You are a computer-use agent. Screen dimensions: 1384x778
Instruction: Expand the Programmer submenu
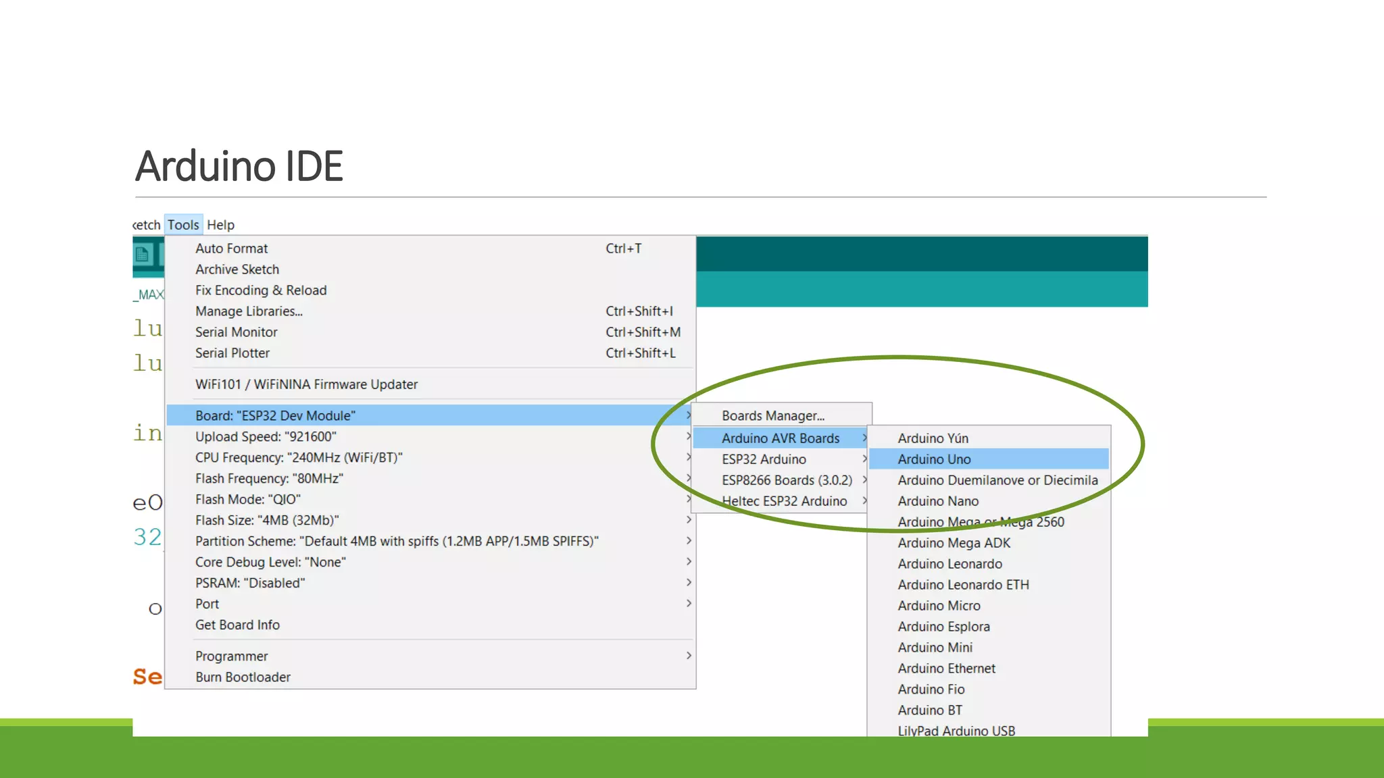click(430, 656)
